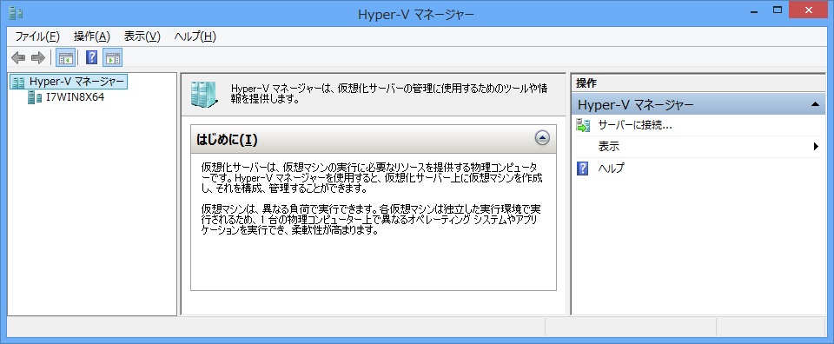
Task: Click the Hyper-V マネージャー title bar app icon
Action: coord(16,13)
